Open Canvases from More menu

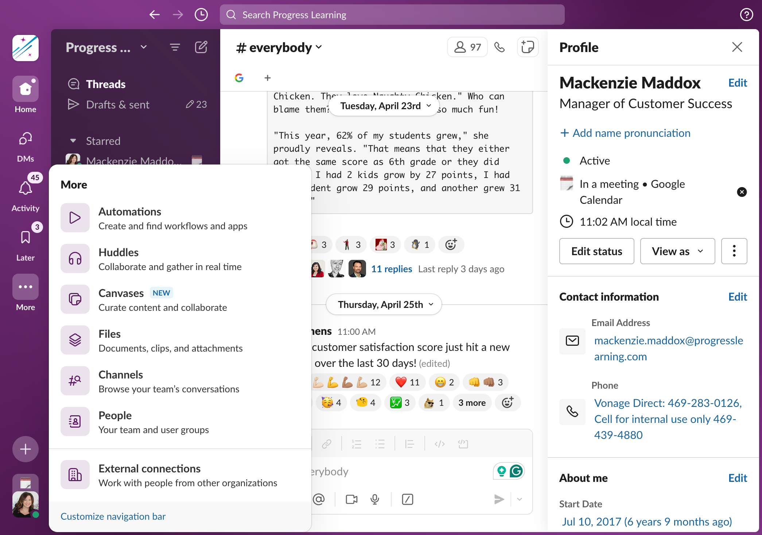pos(180,299)
